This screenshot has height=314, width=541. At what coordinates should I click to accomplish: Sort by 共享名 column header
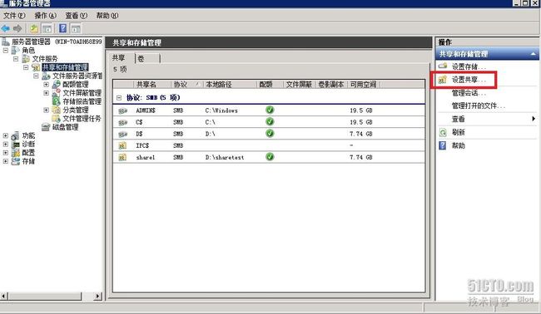pos(152,85)
